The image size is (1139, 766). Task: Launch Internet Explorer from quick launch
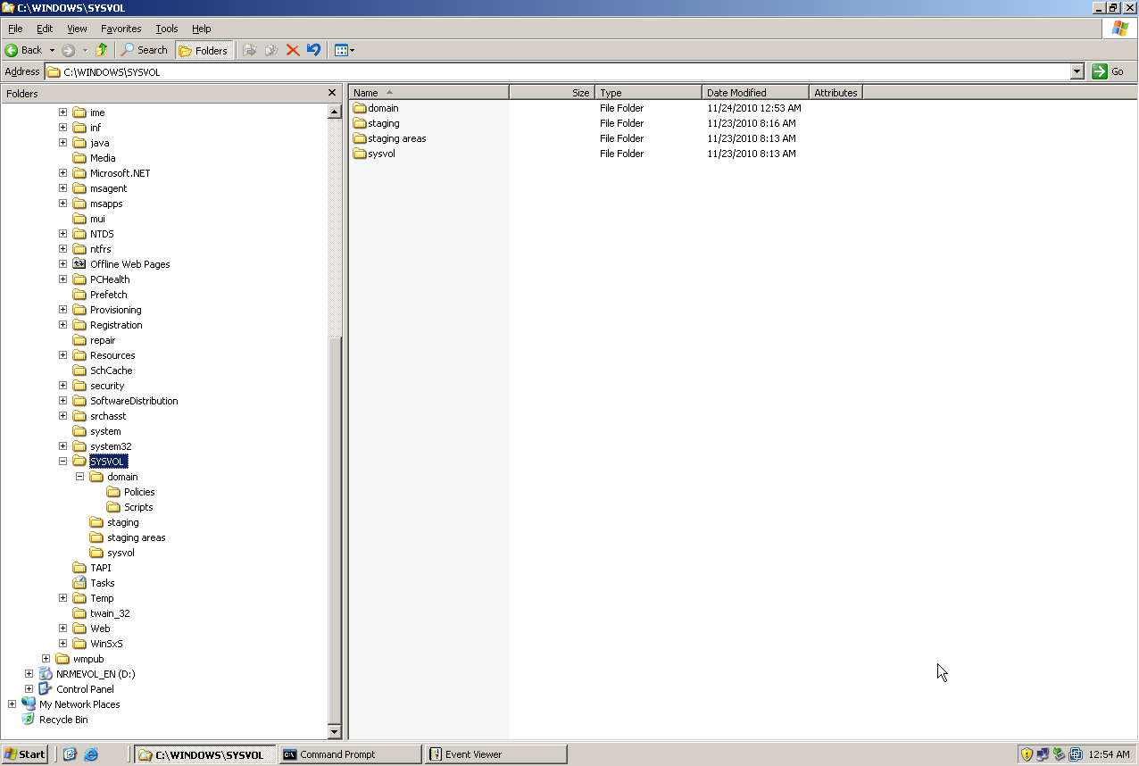click(x=91, y=754)
